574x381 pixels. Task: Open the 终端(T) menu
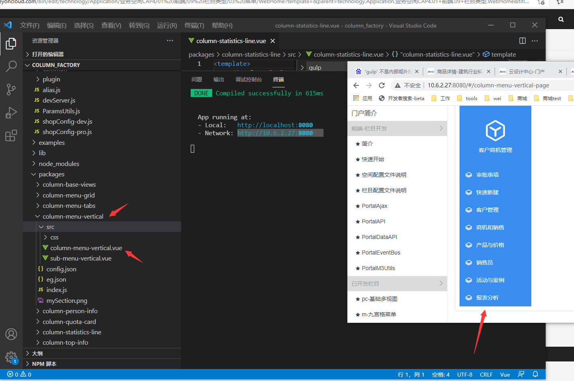(x=194, y=26)
